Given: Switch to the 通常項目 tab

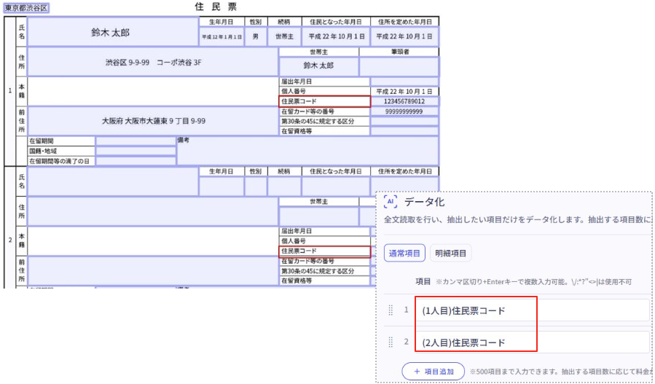Looking at the screenshot, I should tap(404, 253).
